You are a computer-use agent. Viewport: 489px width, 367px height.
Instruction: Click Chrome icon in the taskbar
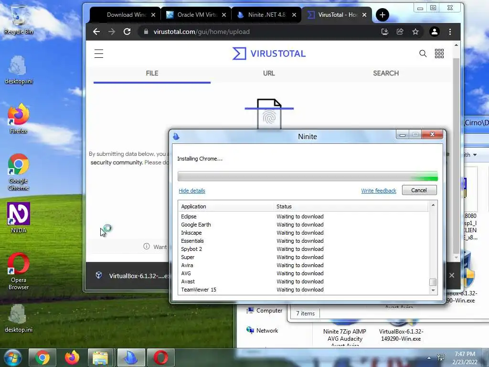click(x=43, y=357)
